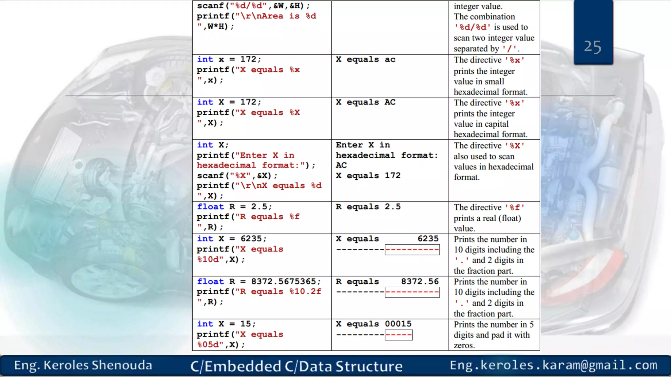671x377 pixels.
Task: Click the slide number 25 badge
Action: click(x=593, y=47)
